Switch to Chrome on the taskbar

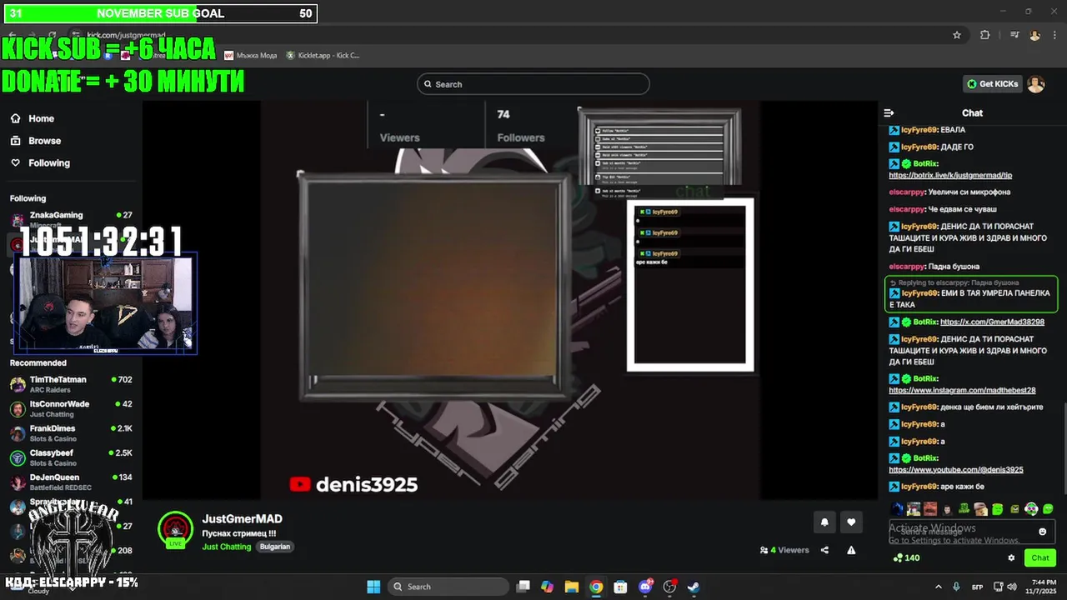(x=596, y=587)
